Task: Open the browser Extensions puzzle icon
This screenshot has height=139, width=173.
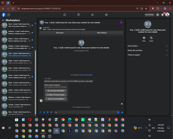Action: click(x=158, y=9)
